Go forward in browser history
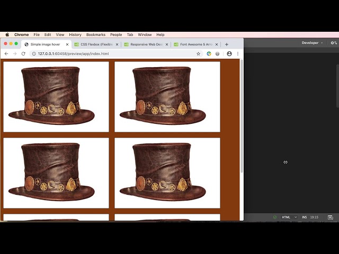 point(15,54)
